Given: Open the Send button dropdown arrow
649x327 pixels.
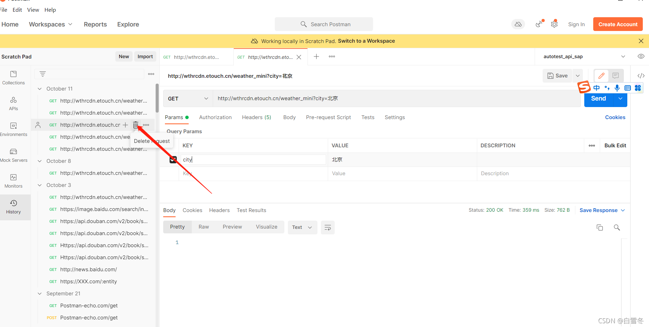Looking at the screenshot, I should coord(620,99).
